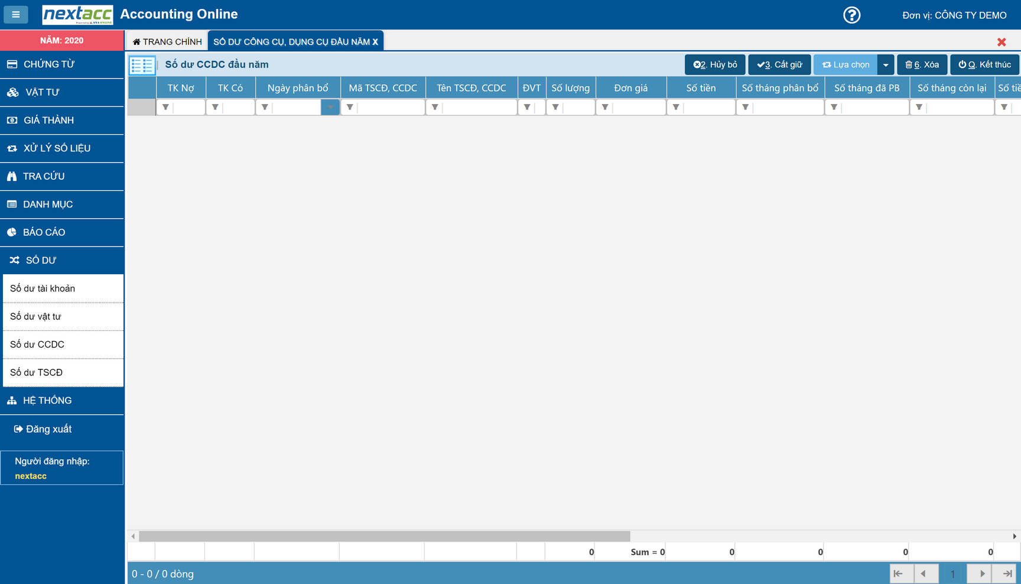1021x584 pixels.
Task: Go to the first page arrow
Action: 898,573
